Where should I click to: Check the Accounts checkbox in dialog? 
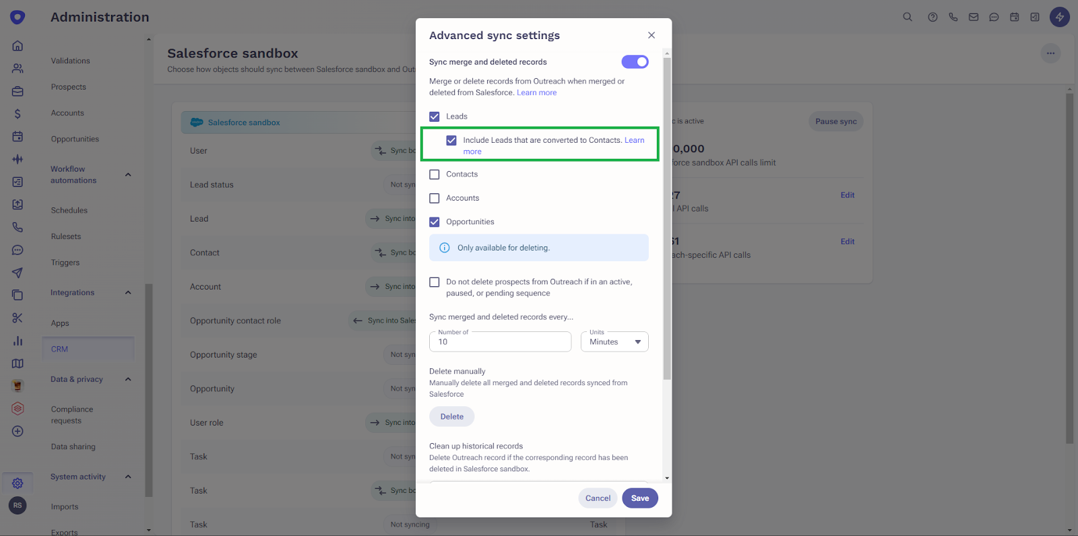pyautogui.click(x=435, y=198)
